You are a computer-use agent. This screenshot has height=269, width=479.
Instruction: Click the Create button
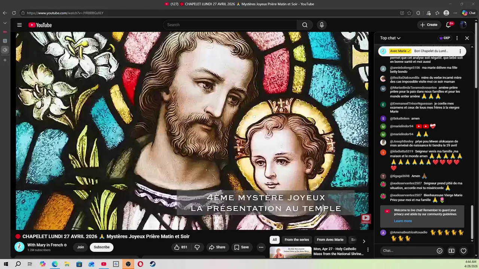coord(429,25)
